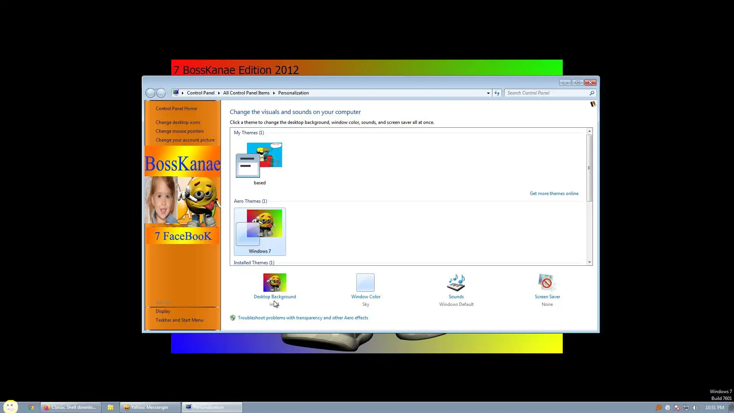This screenshot has height=413, width=734.
Task: Open Change desktop icons link
Action: [x=178, y=122]
